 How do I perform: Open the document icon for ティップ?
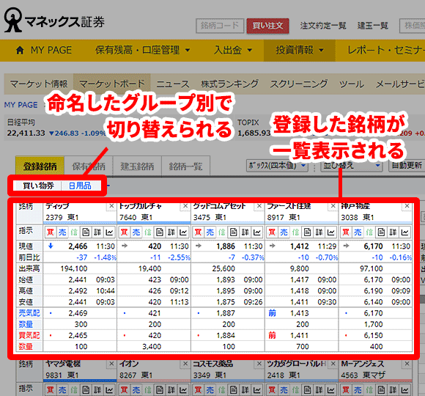click(x=86, y=232)
